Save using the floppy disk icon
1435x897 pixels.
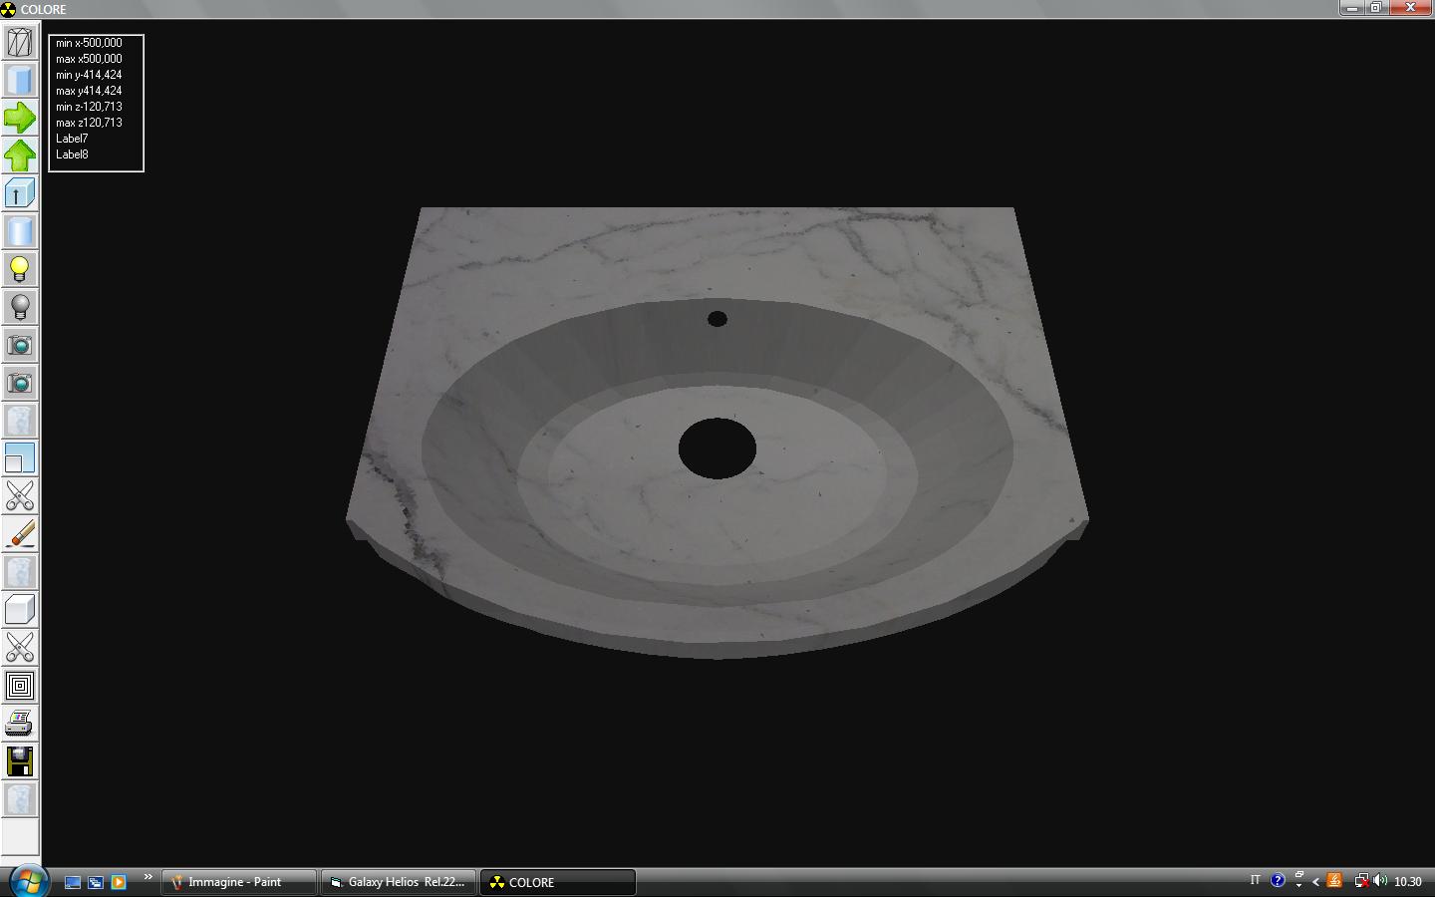click(20, 761)
